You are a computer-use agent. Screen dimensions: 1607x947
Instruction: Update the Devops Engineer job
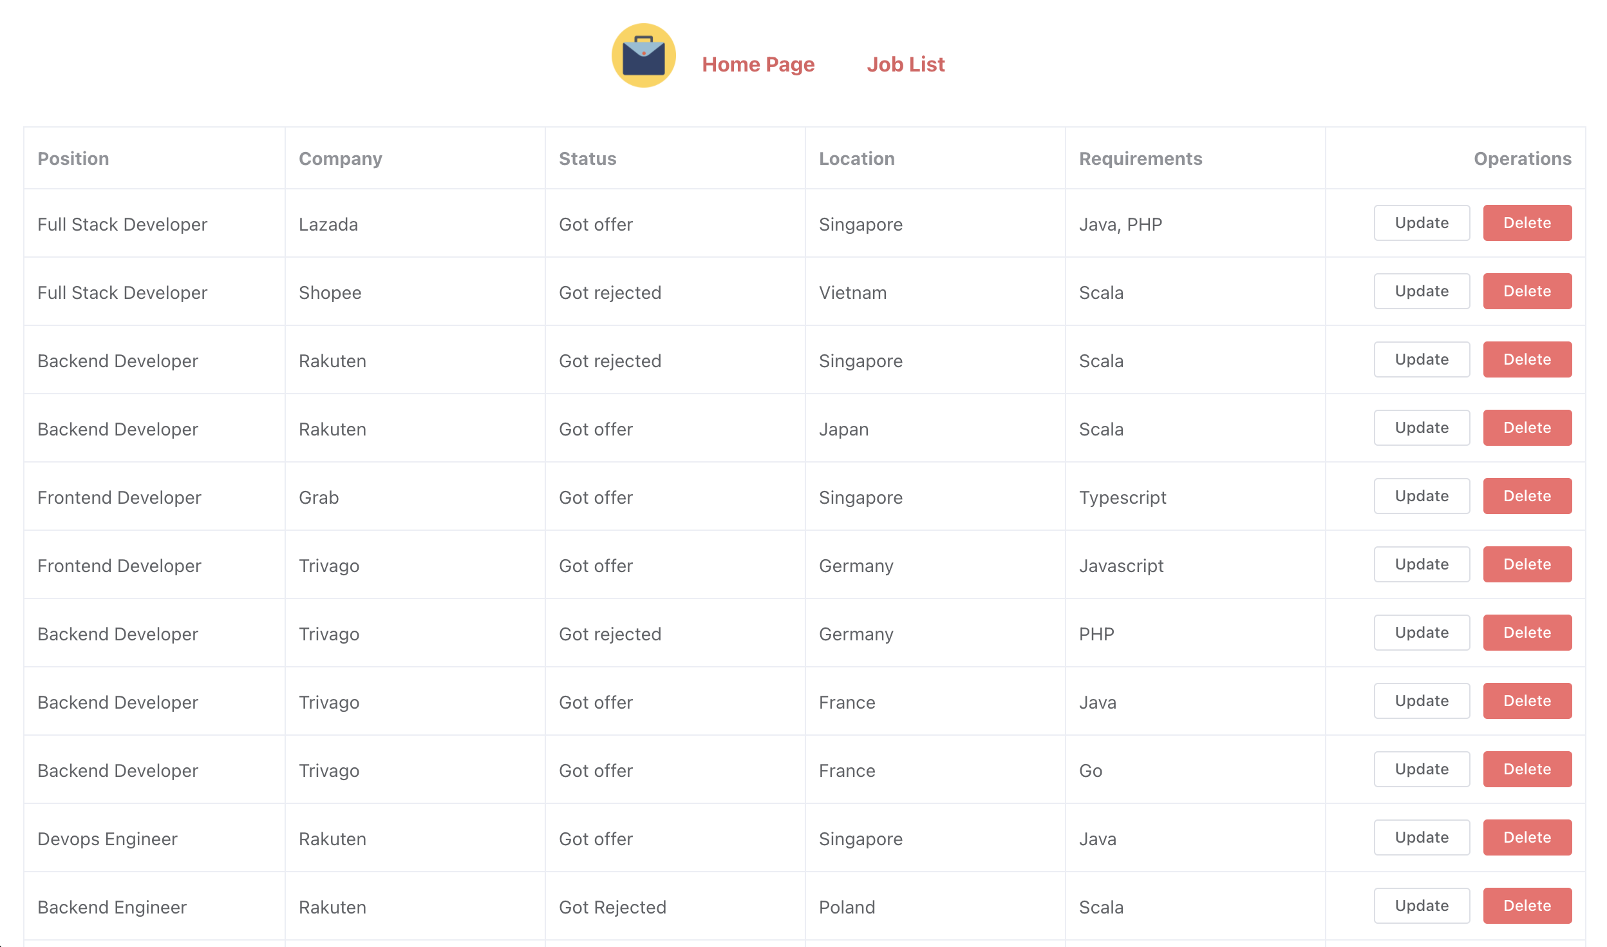click(1421, 837)
